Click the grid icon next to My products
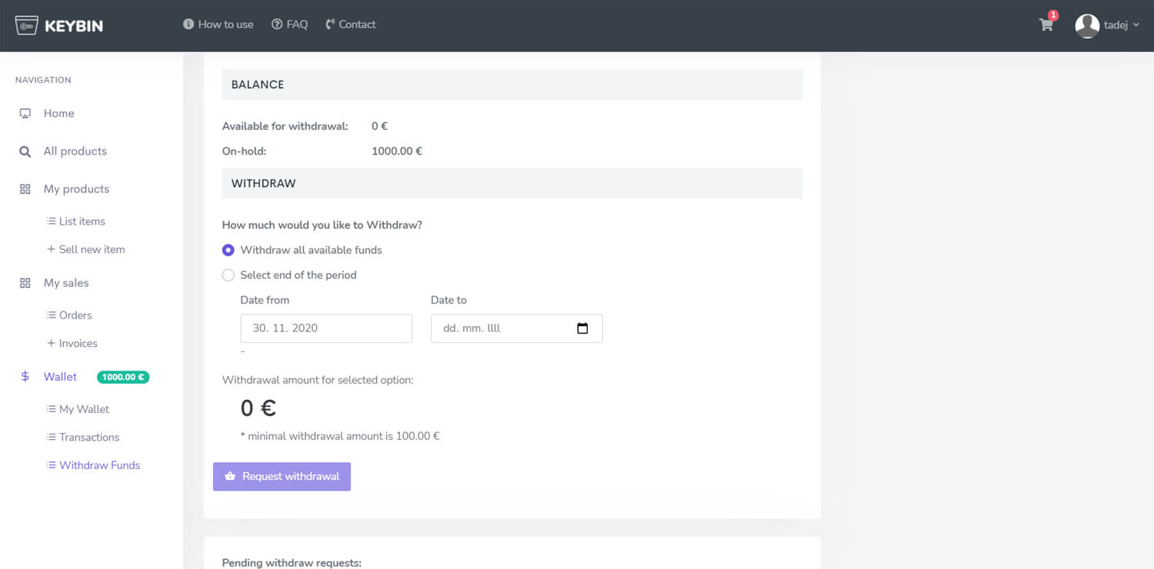The image size is (1154, 569). 25,188
